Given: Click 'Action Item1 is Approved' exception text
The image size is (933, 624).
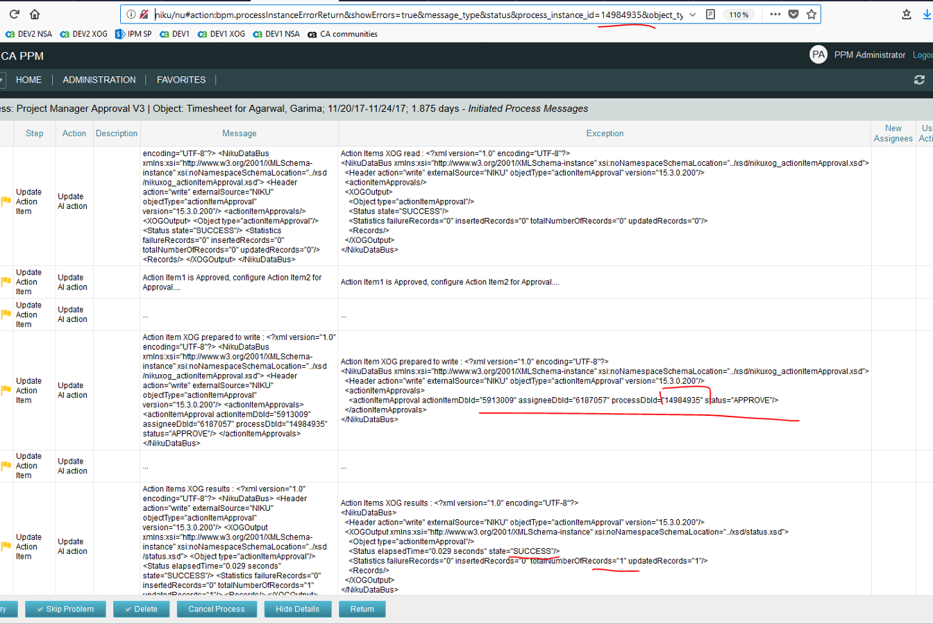Looking at the screenshot, I should pos(450,282).
